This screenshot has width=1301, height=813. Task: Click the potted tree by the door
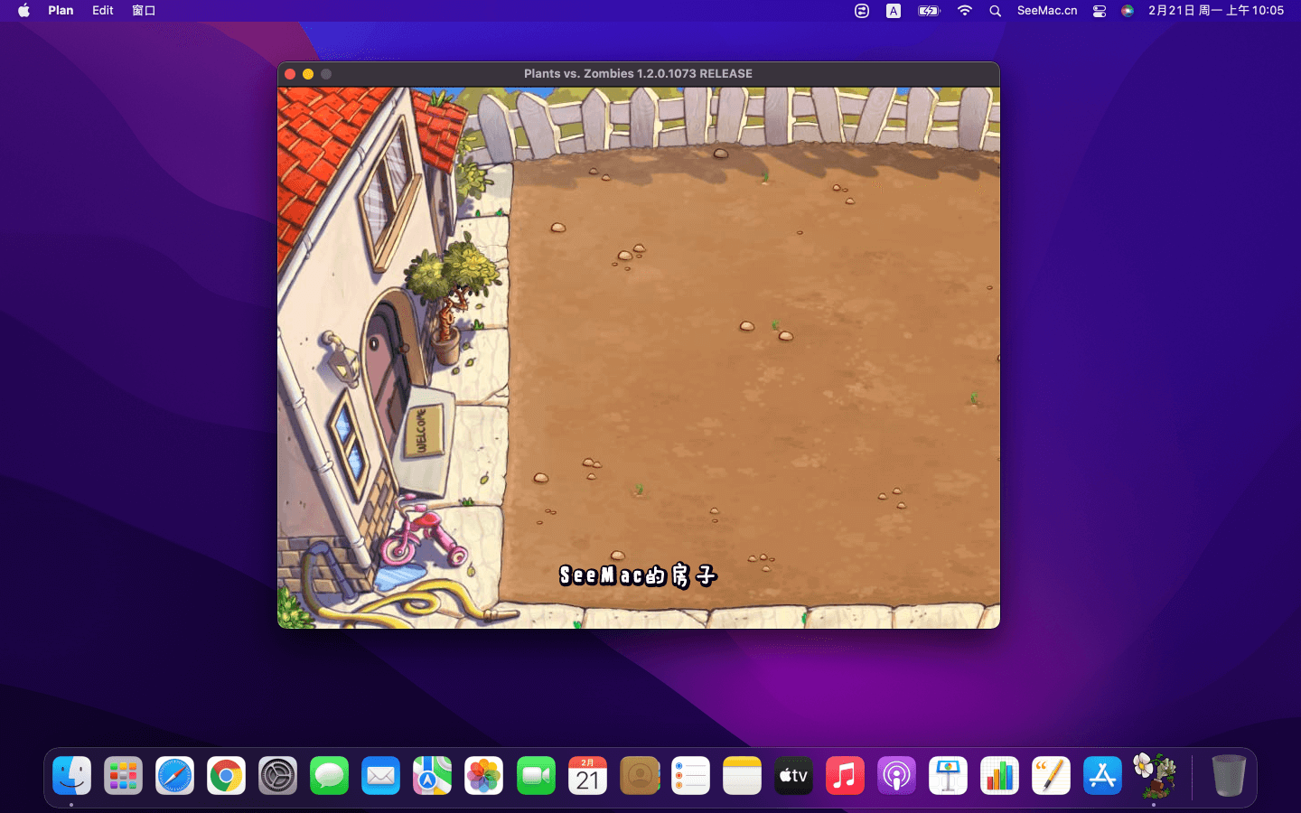coord(452,298)
